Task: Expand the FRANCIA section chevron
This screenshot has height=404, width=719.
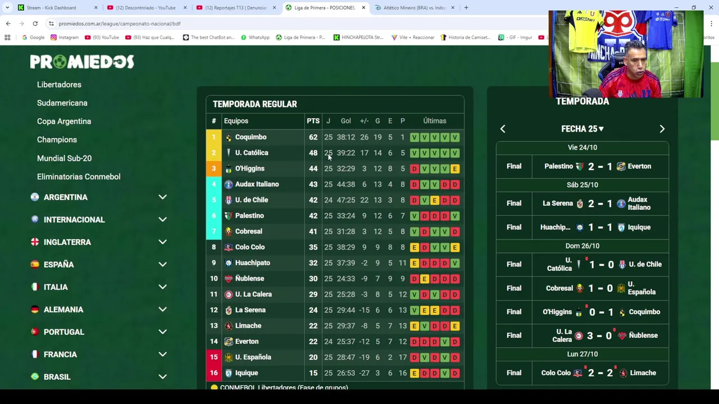Action: (x=162, y=354)
